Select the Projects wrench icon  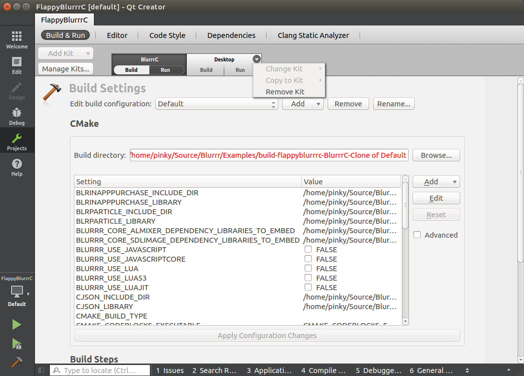click(x=16, y=142)
